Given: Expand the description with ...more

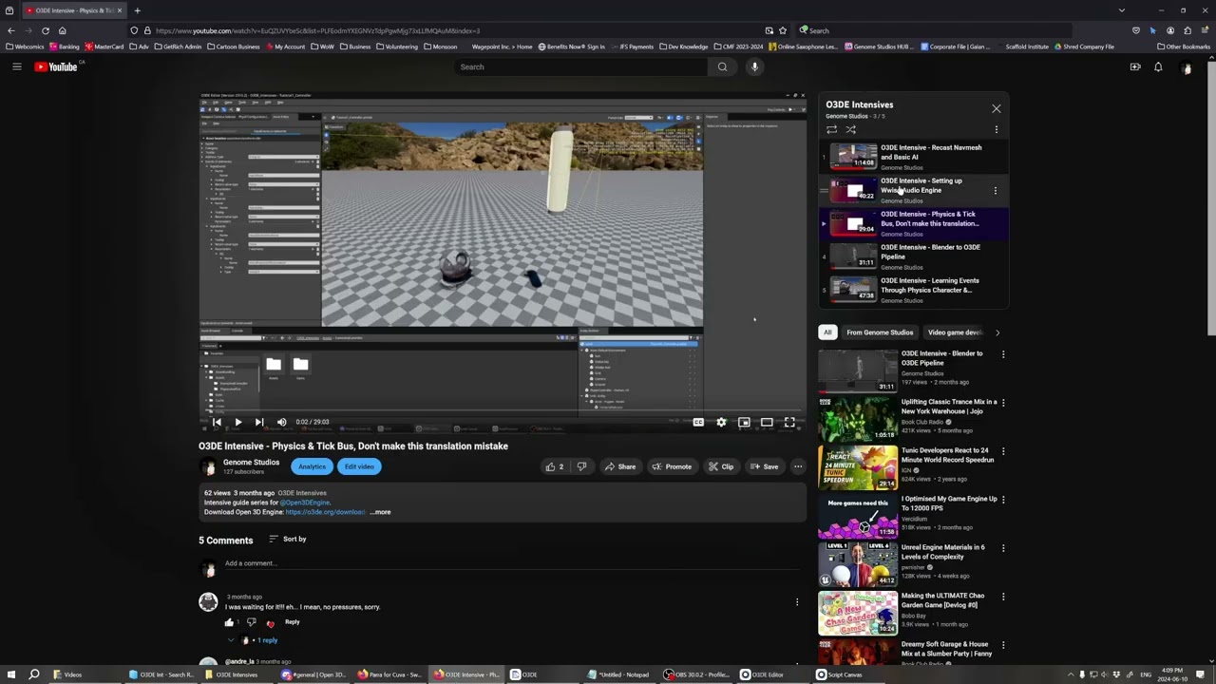Looking at the screenshot, I should click(380, 512).
